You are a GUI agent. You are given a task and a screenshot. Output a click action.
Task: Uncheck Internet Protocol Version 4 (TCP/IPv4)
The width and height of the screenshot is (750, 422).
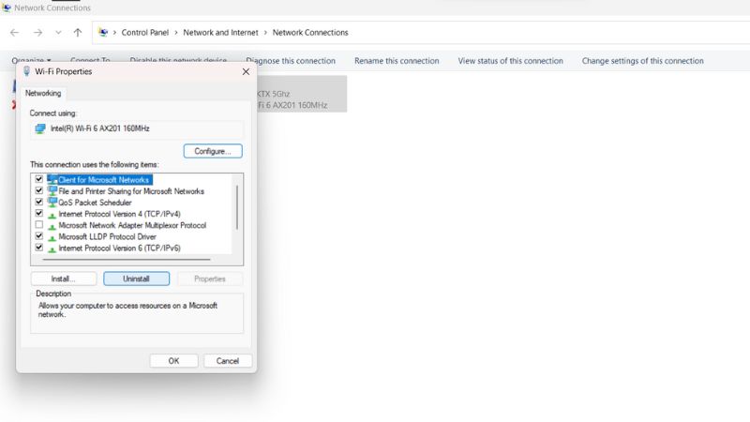click(x=38, y=214)
